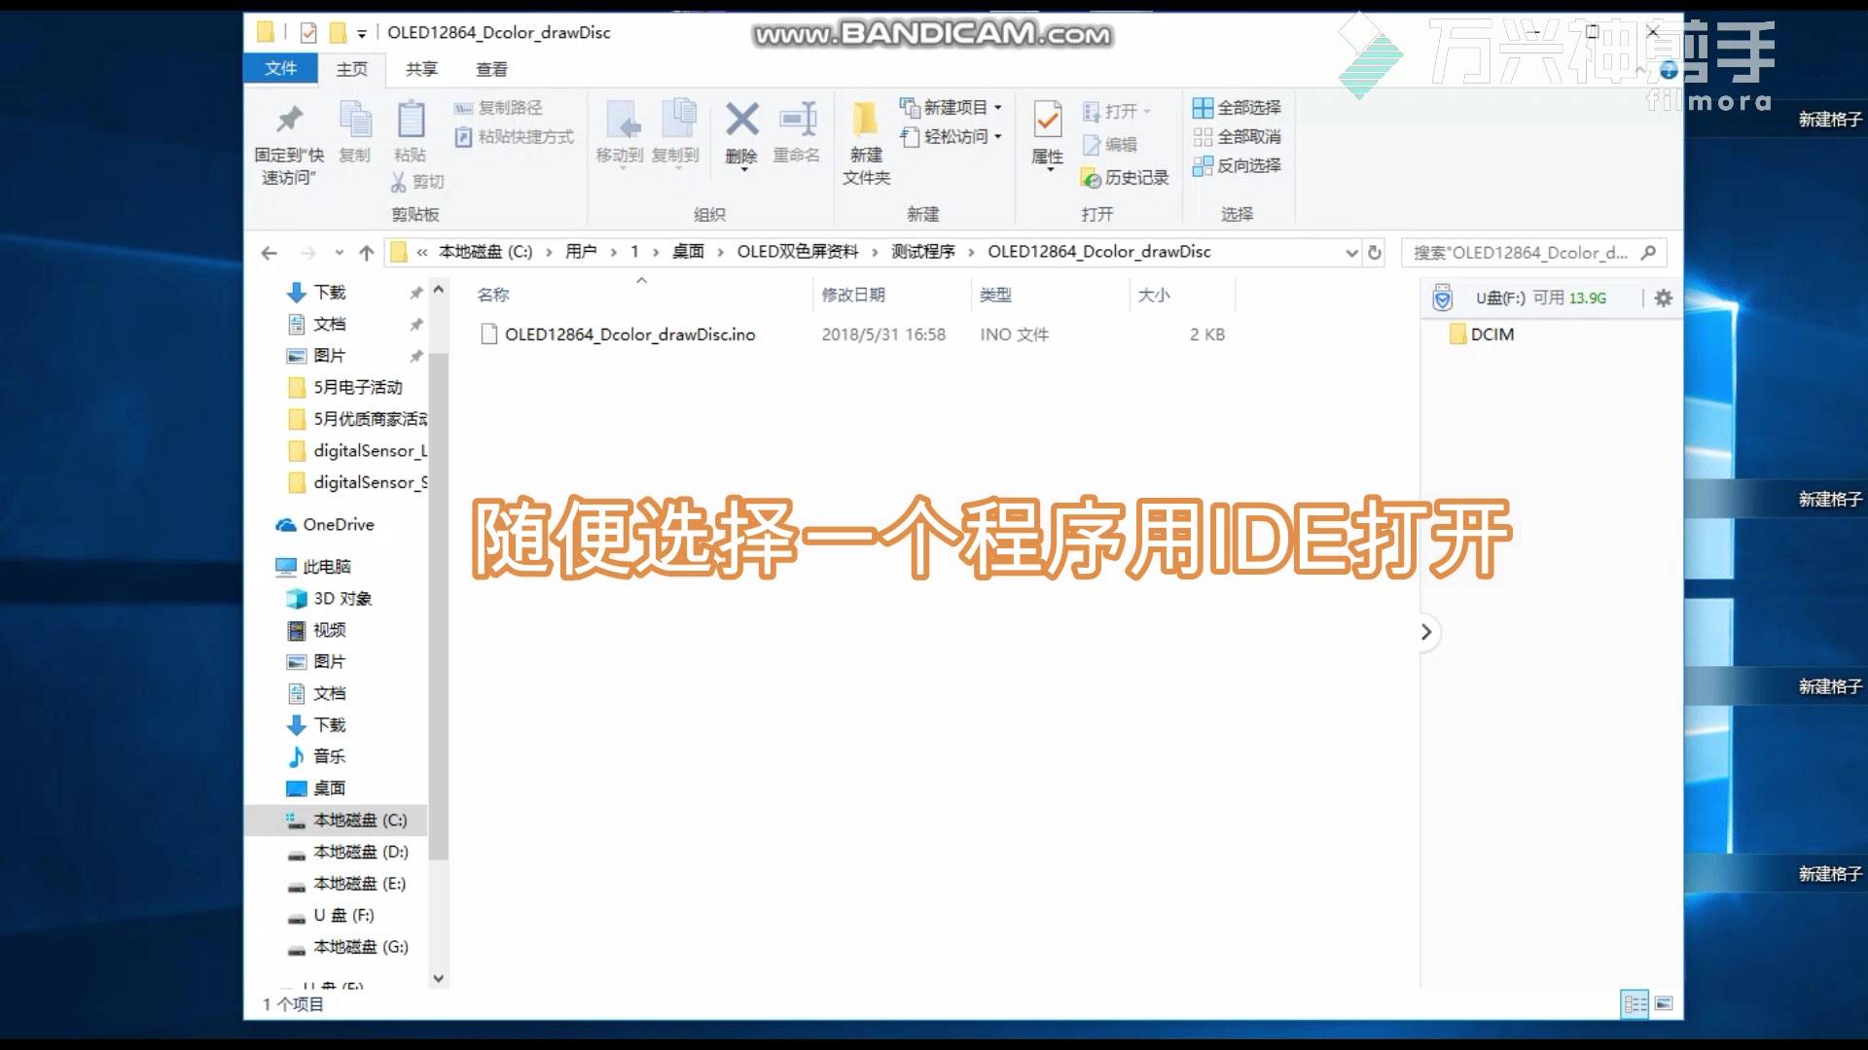Click the navigation pane scrollbar down arrow
1868x1050 pixels.
pyautogui.click(x=438, y=978)
